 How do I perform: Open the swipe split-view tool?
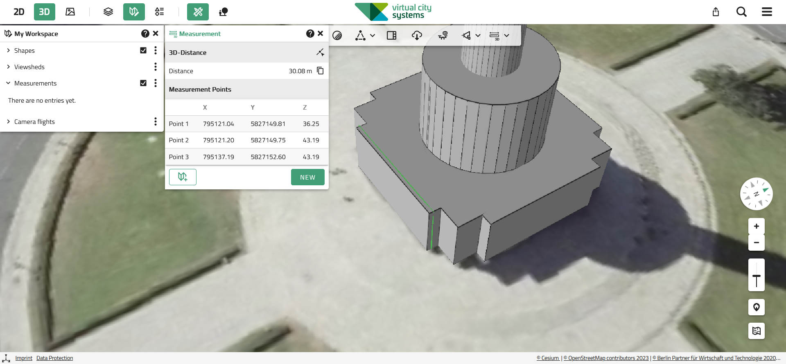392,35
